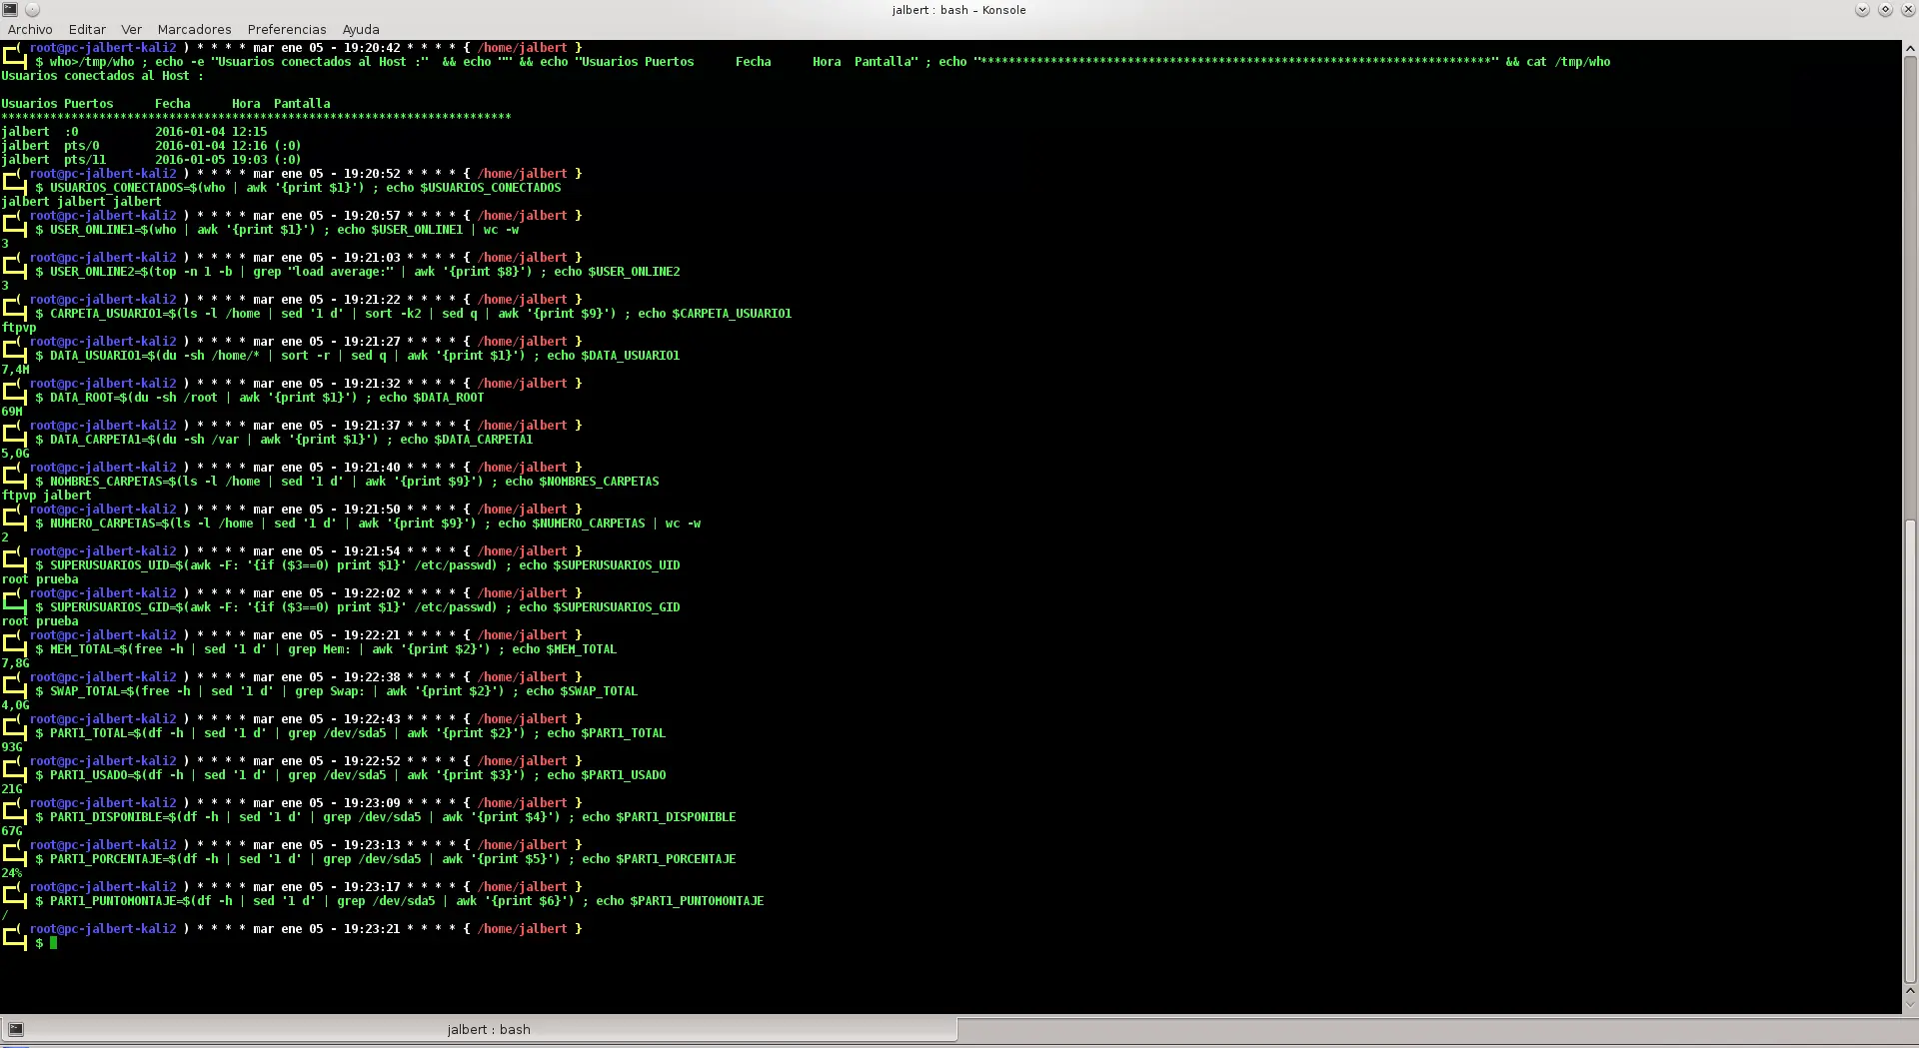Click the '67G' output value
This screenshot has height=1048, width=1919.
(x=12, y=831)
